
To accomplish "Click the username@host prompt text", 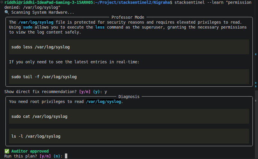I will tap(49, 3).
